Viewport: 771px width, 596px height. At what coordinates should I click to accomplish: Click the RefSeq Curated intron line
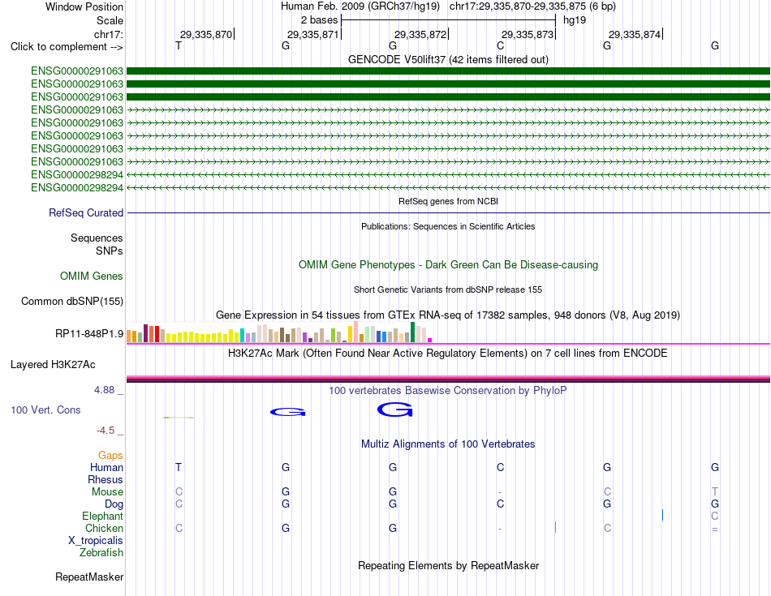click(x=448, y=212)
